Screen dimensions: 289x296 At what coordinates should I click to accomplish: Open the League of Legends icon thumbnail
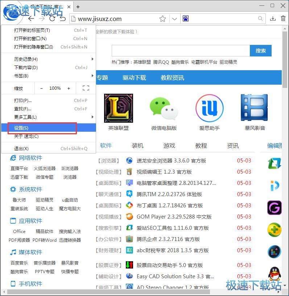tap(119, 108)
